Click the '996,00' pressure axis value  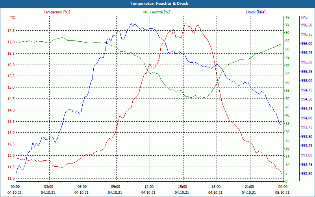tap(307, 44)
